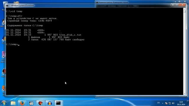Screen dimensions: 189x106
Task: Open the background Administrator window system icon
Action: tap(97, 2)
